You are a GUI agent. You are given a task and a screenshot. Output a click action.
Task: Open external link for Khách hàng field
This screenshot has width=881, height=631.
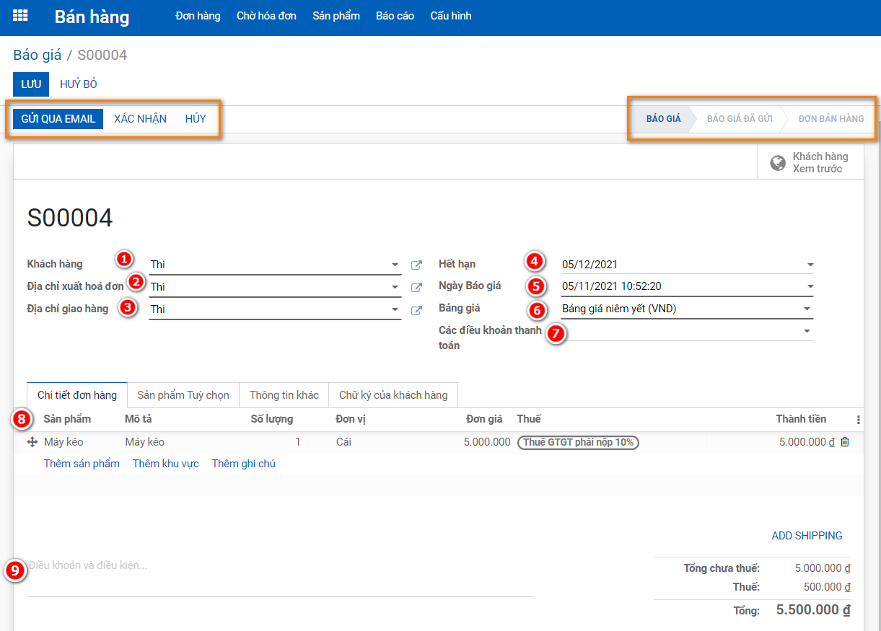[416, 265]
